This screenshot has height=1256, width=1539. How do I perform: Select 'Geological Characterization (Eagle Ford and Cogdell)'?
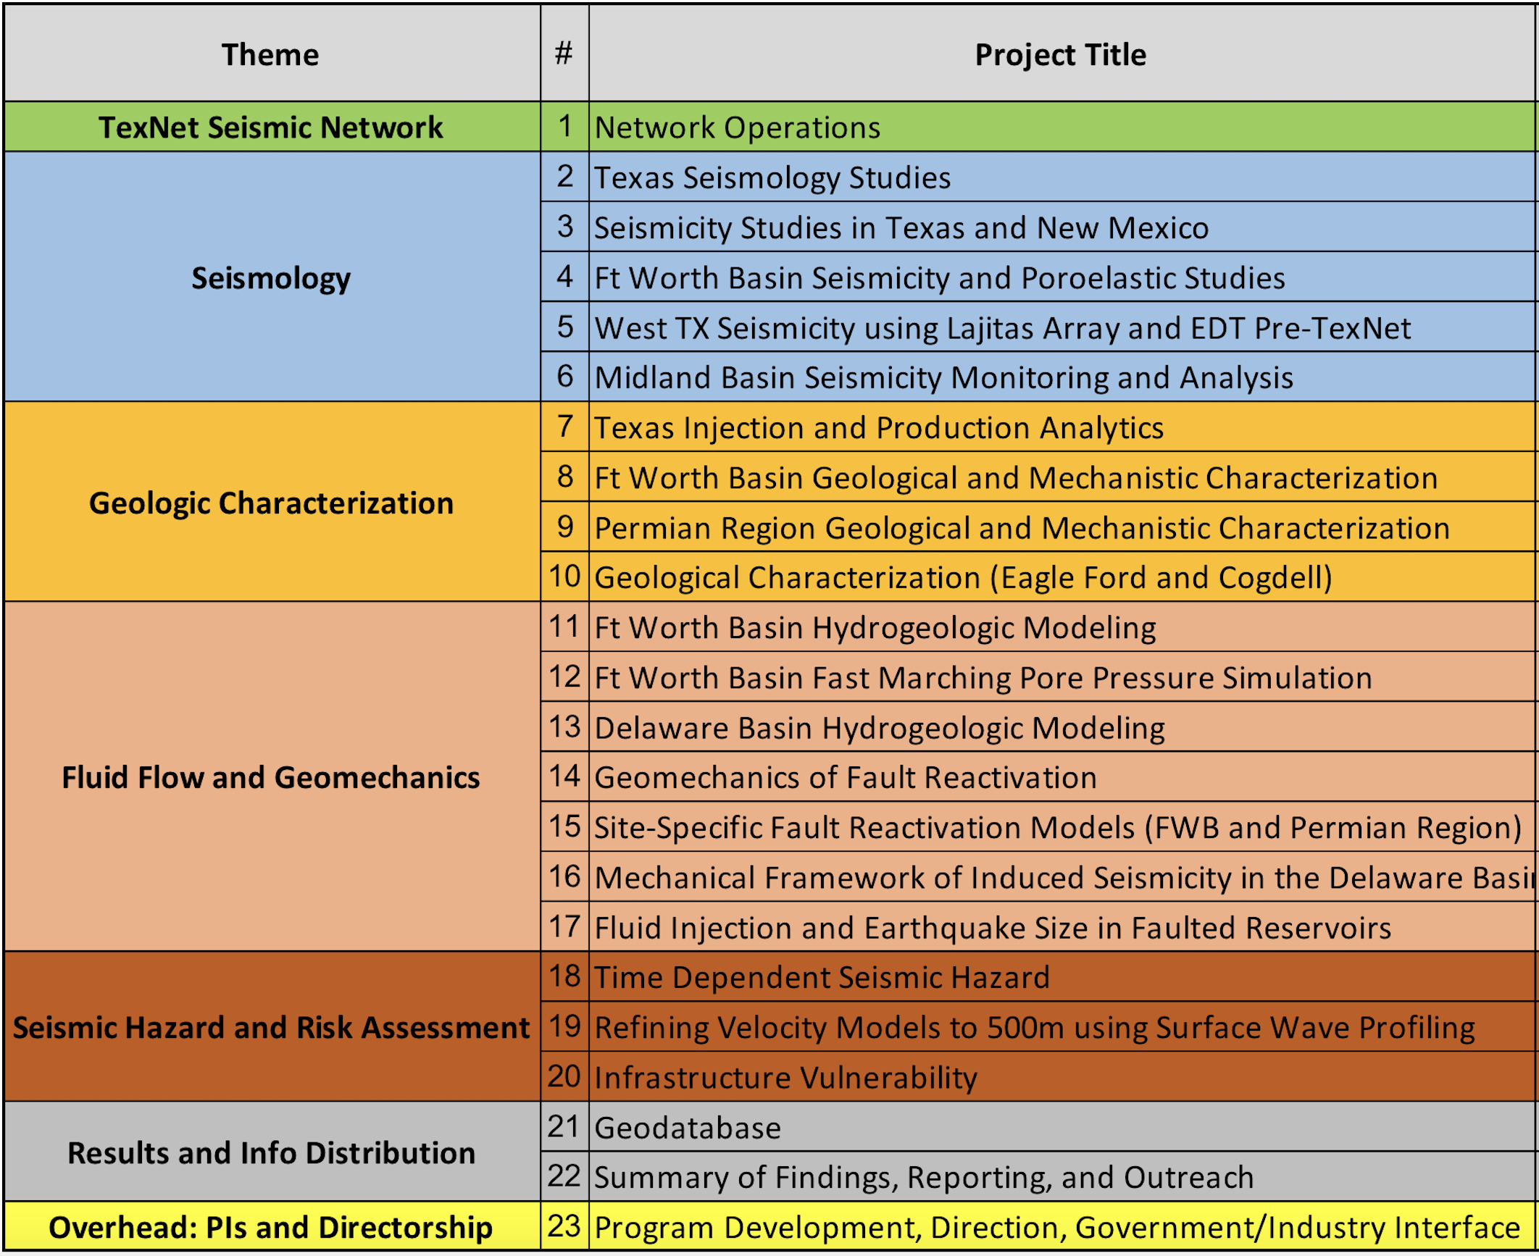[1062, 577]
